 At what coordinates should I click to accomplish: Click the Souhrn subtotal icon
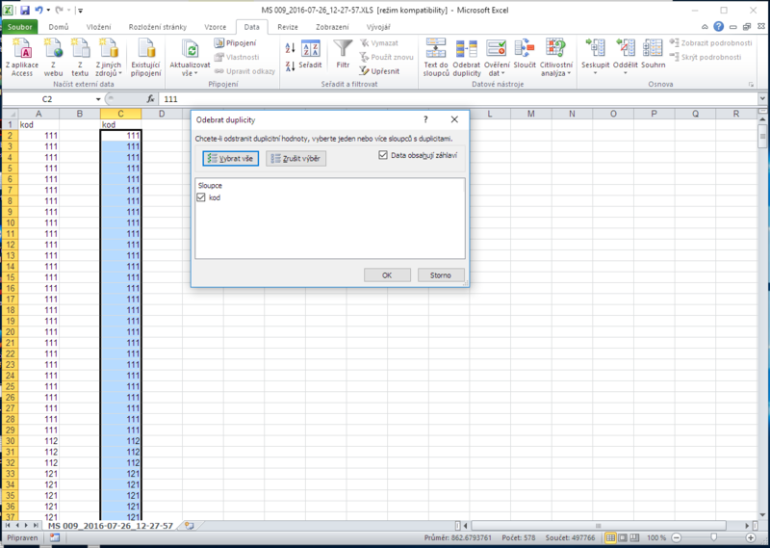coord(654,55)
